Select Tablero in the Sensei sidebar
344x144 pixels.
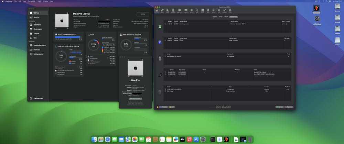pyautogui.click(x=38, y=13)
